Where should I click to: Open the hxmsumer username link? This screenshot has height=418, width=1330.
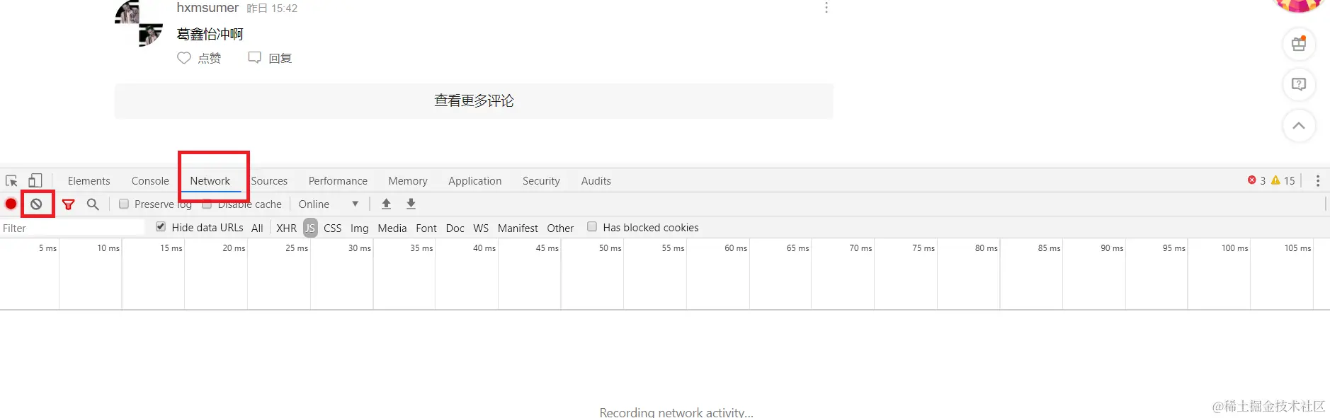tap(208, 8)
